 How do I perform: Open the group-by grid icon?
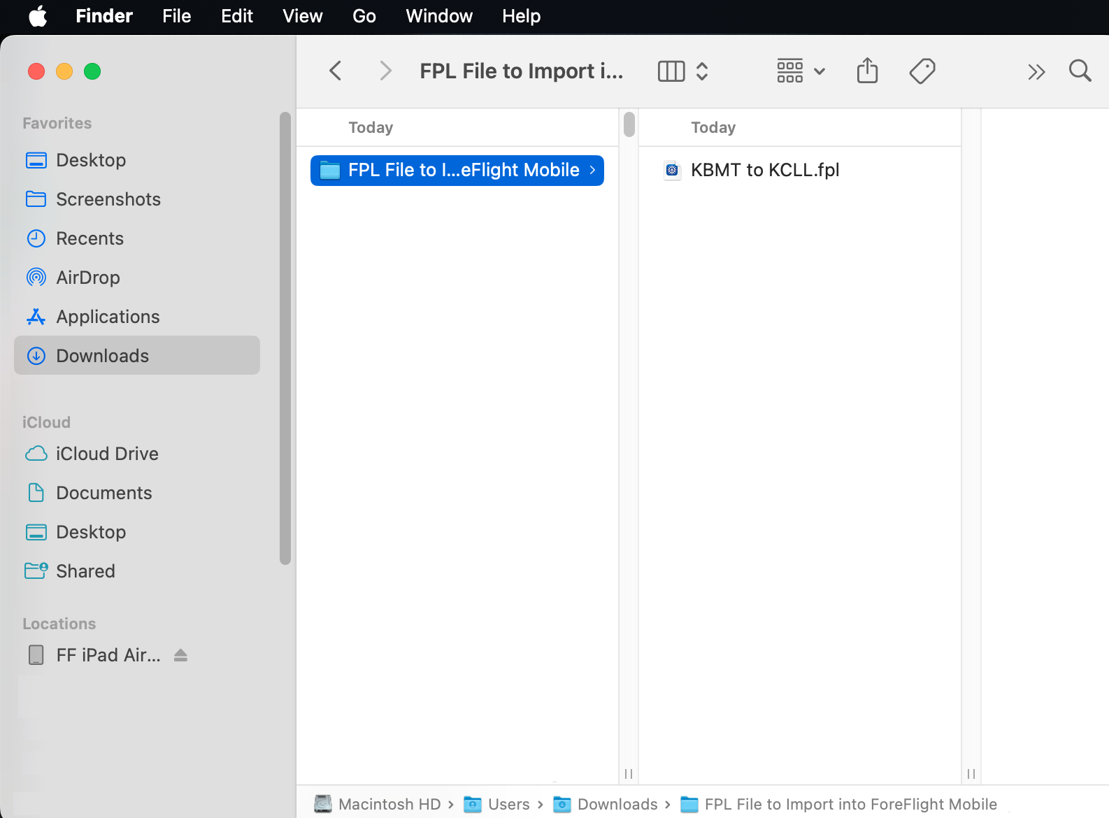pyautogui.click(x=790, y=71)
